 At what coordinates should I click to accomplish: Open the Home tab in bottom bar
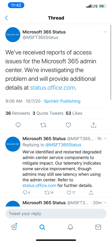pos(14,227)
